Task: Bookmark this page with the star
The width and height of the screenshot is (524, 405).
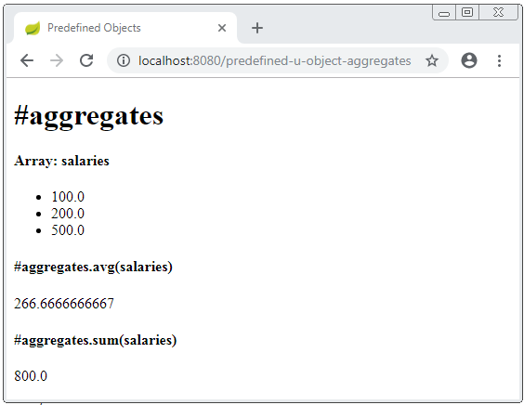Action: click(x=432, y=60)
